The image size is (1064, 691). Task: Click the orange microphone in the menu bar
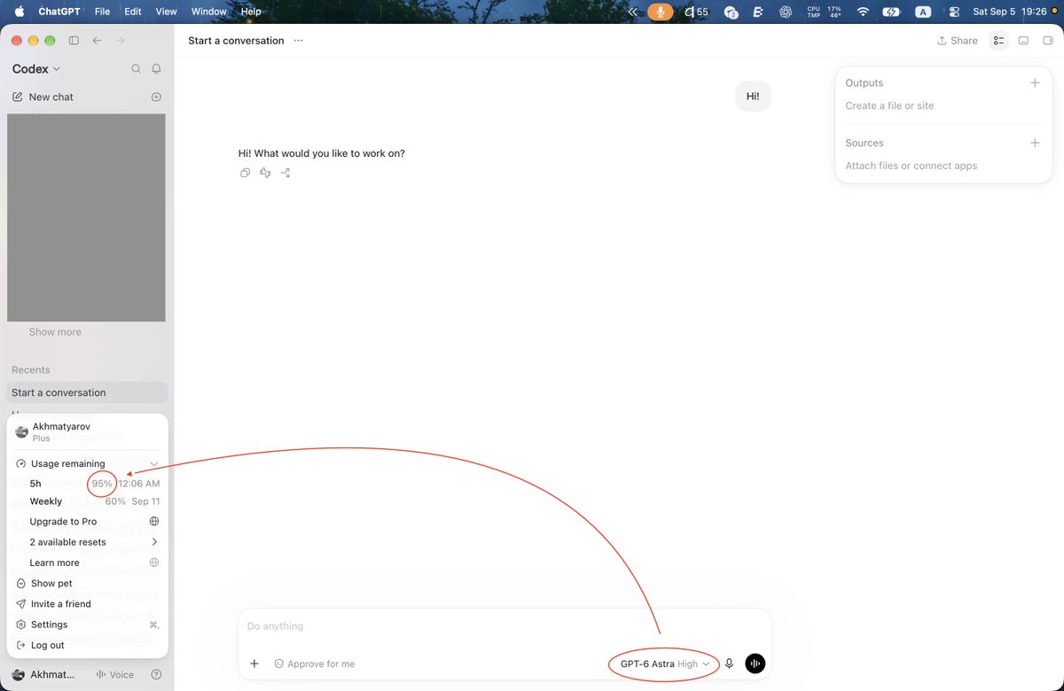tap(660, 12)
